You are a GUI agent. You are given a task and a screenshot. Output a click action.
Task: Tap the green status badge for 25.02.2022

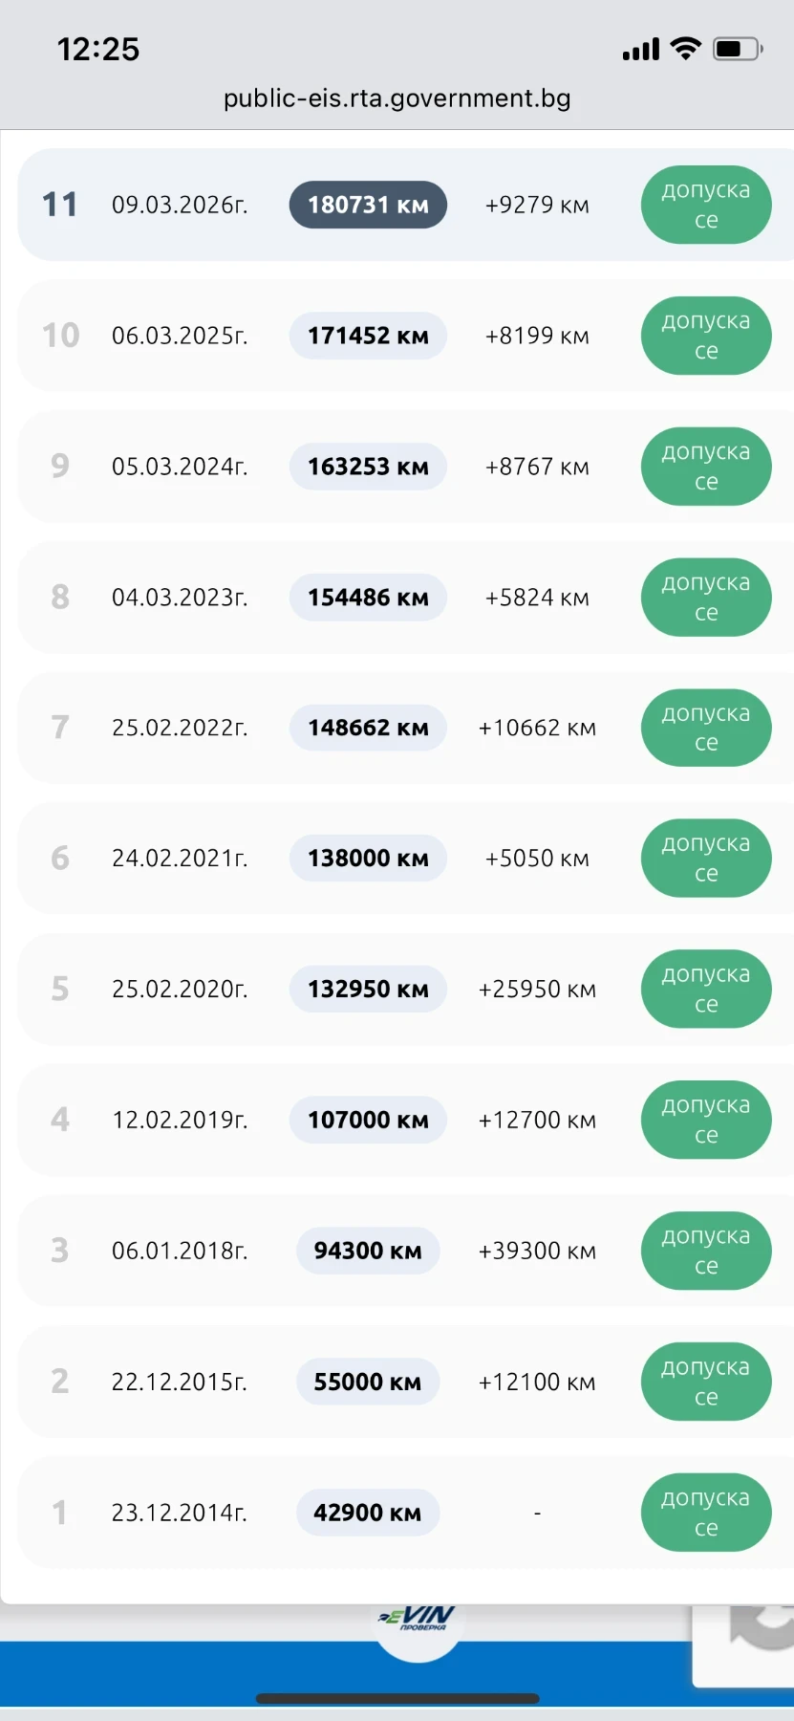705,728
